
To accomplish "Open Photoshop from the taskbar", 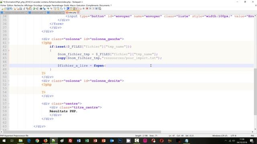I will click(120, 140).
